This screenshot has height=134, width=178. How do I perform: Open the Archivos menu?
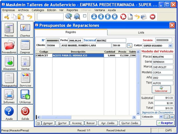[x=23, y=10]
